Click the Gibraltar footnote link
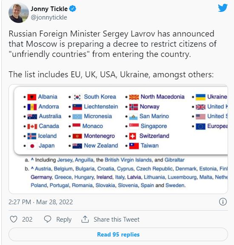The width and height of the screenshot is (234, 245). [x=174, y=160]
